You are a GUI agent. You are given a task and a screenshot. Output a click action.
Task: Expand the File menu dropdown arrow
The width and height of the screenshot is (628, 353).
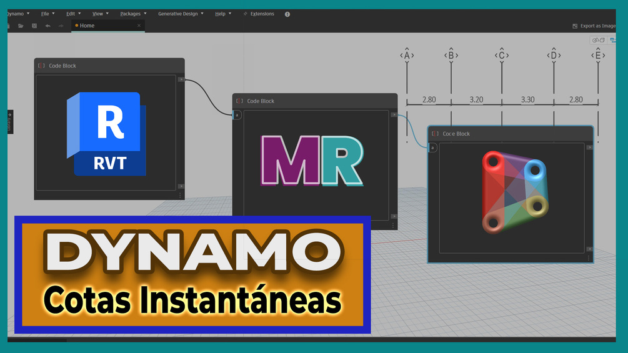[53, 14]
